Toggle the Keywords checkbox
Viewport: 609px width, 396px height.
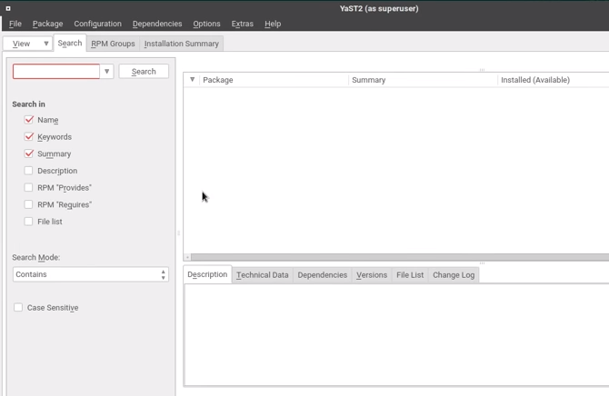coord(29,137)
